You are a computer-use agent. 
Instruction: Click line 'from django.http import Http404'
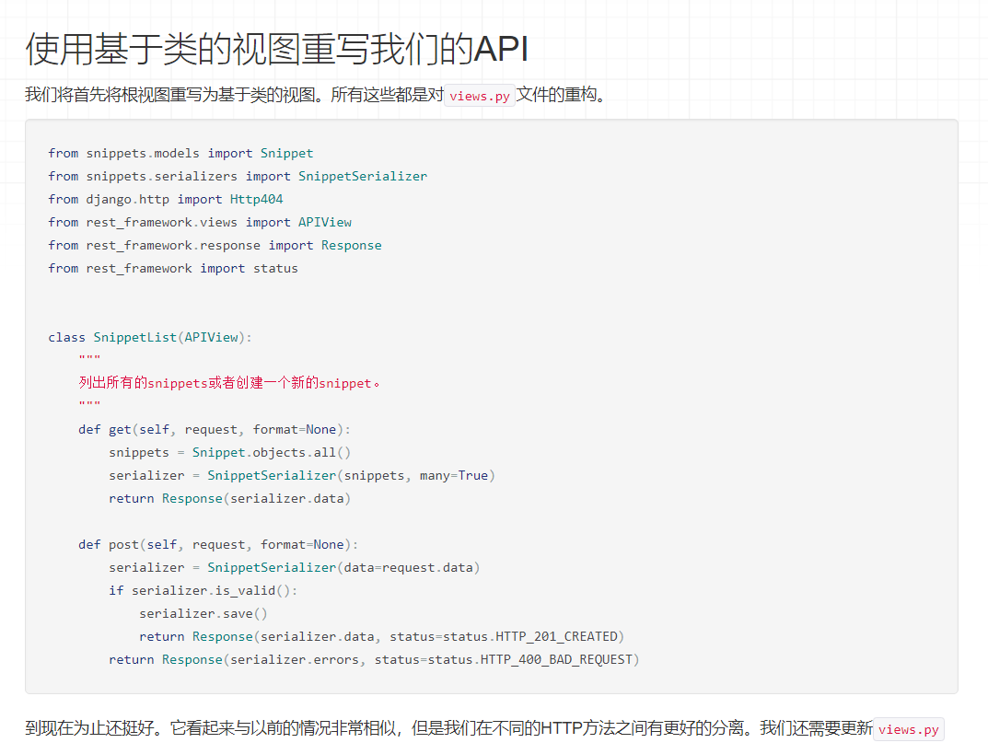coord(166,199)
